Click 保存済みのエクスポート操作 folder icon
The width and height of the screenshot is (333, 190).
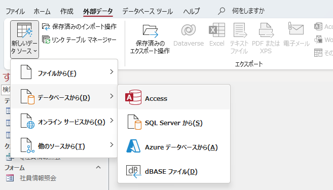click(150, 31)
